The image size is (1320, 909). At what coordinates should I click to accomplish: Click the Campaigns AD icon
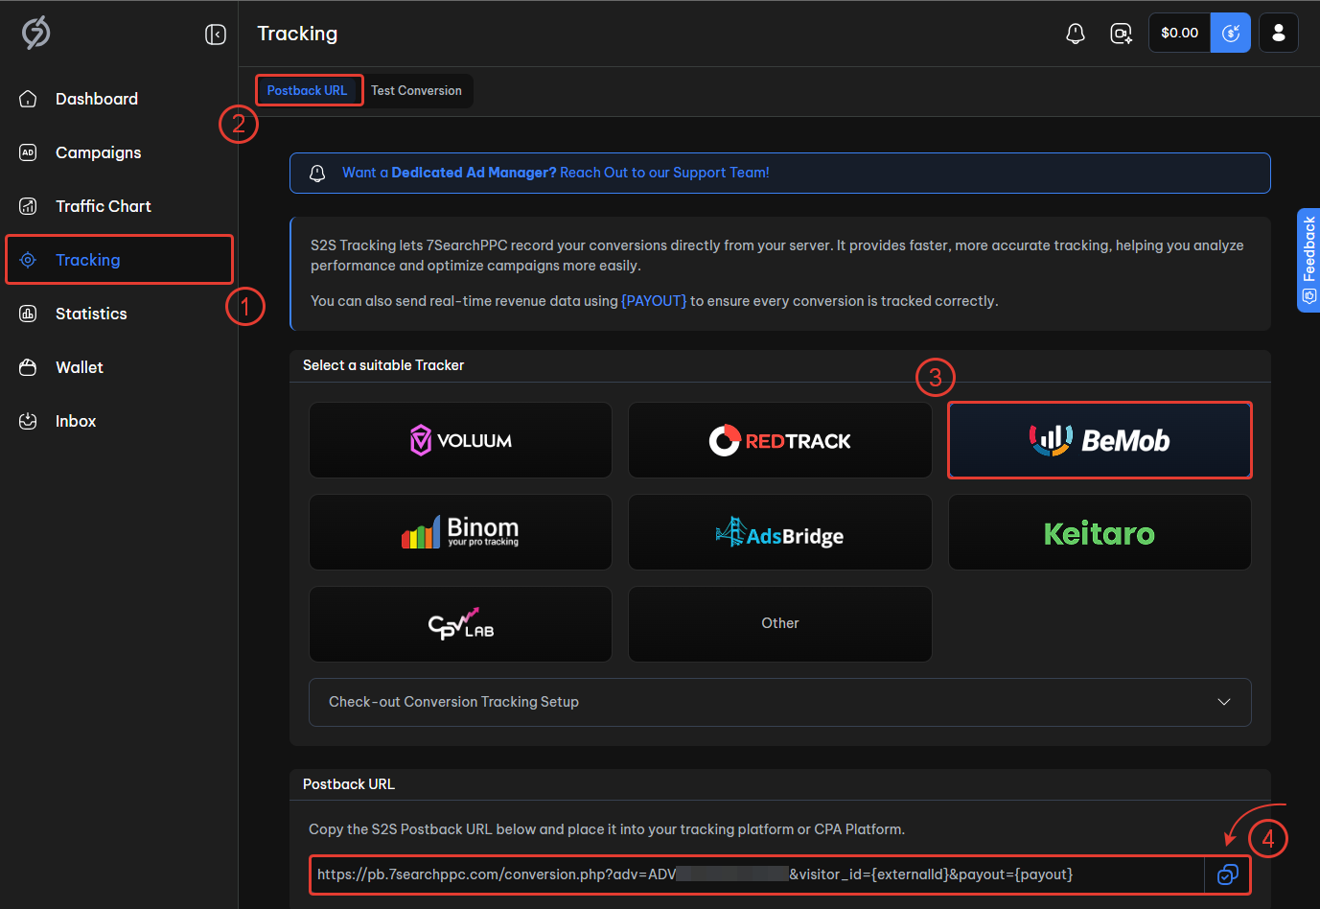tap(28, 152)
